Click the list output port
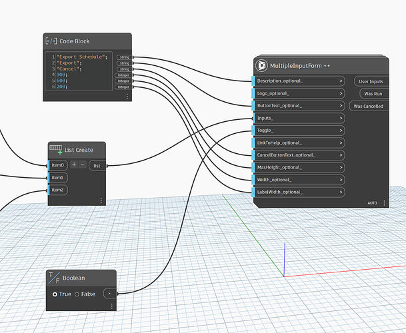 97,165
